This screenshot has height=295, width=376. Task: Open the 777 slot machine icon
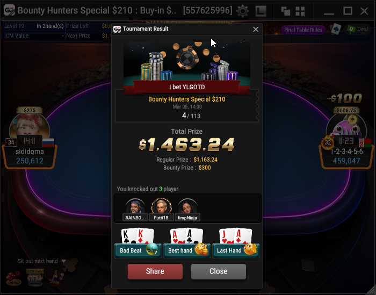point(35,278)
